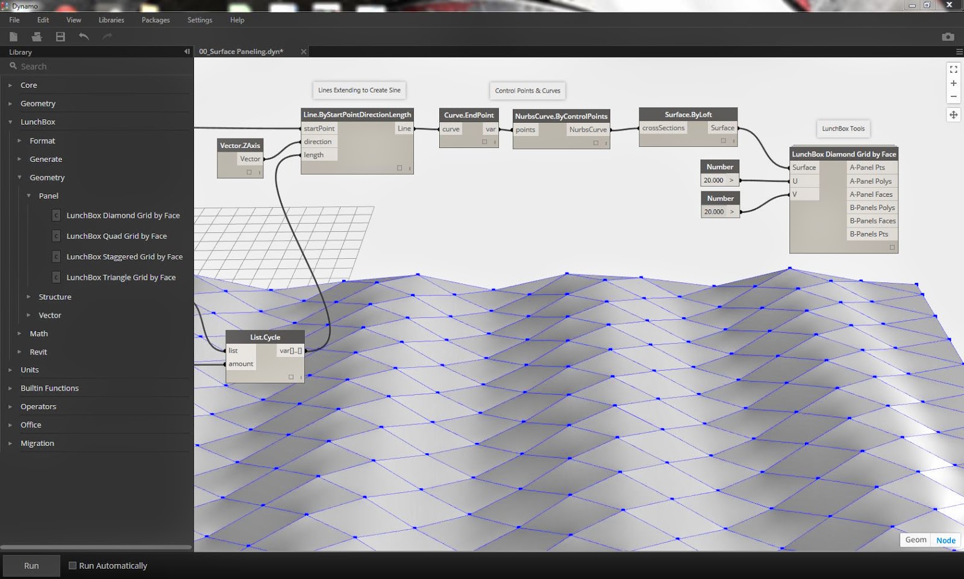Select the 'Lines Extending to Create Sine' note
The image size is (964, 579).
click(359, 90)
